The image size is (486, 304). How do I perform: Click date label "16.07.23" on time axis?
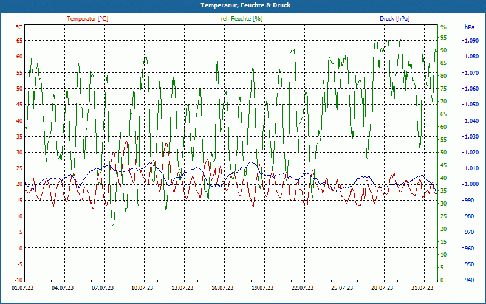[x=222, y=288]
